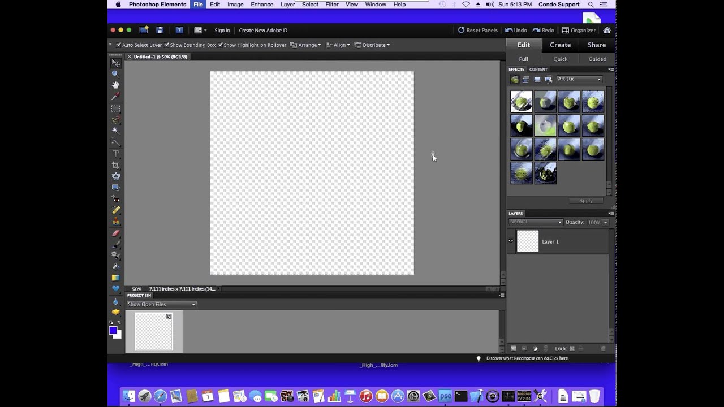Open the Filter menu
The image size is (724, 407).
pyautogui.click(x=332, y=5)
